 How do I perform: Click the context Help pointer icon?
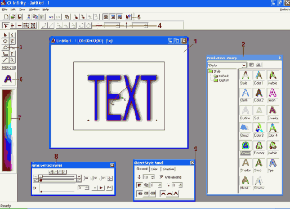coord(128,17)
